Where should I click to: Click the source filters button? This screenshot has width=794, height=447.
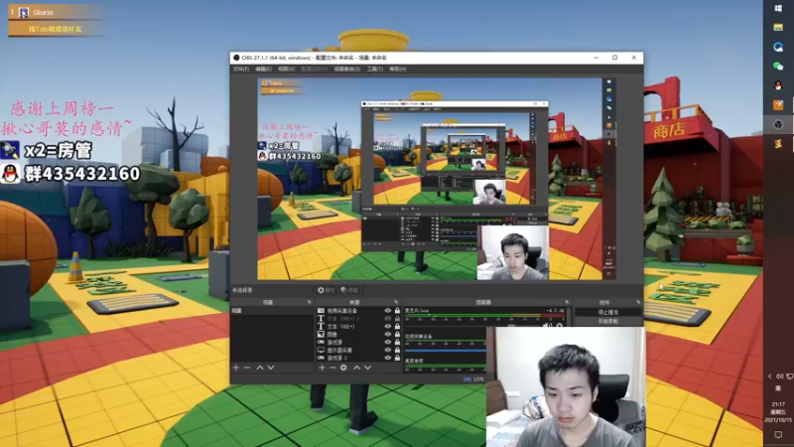(x=349, y=290)
